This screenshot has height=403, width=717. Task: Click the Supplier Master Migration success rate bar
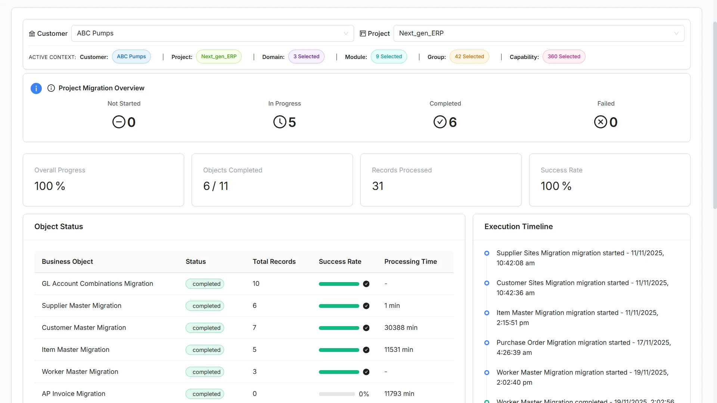(339, 306)
